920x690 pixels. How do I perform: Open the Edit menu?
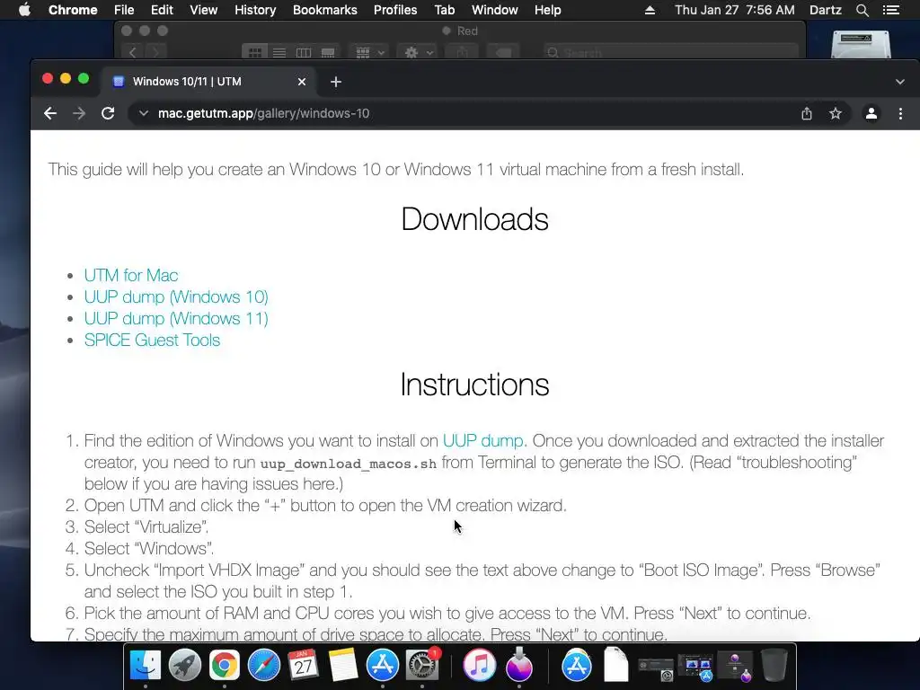(162, 10)
